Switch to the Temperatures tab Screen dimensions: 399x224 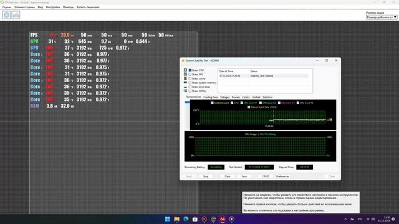coord(193,97)
